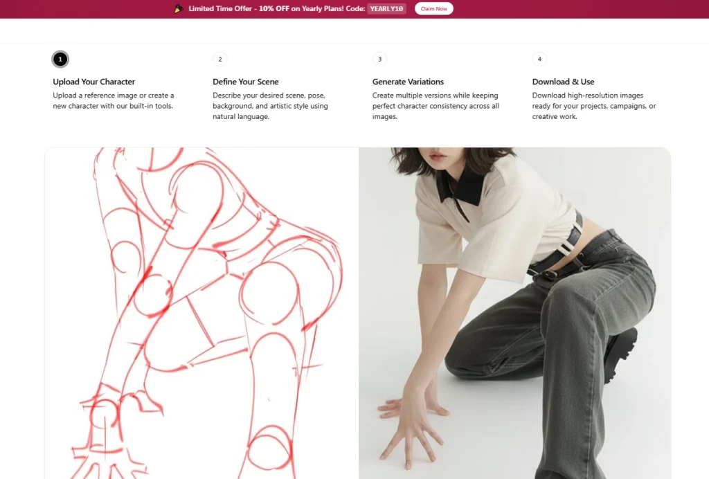Select step 4 circle icon
This screenshot has width=709, height=479.
click(539, 60)
